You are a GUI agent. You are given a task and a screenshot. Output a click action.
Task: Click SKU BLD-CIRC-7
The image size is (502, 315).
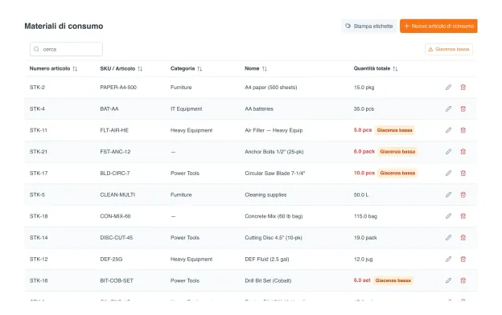[x=115, y=173]
